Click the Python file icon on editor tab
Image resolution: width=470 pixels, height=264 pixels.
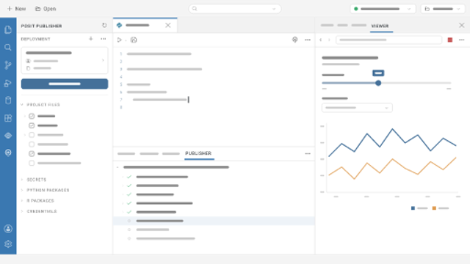coord(119,26)
